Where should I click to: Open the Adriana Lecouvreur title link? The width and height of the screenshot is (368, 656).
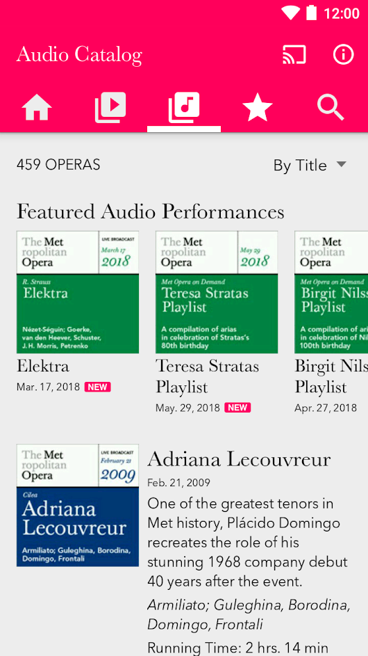point(239,459)
